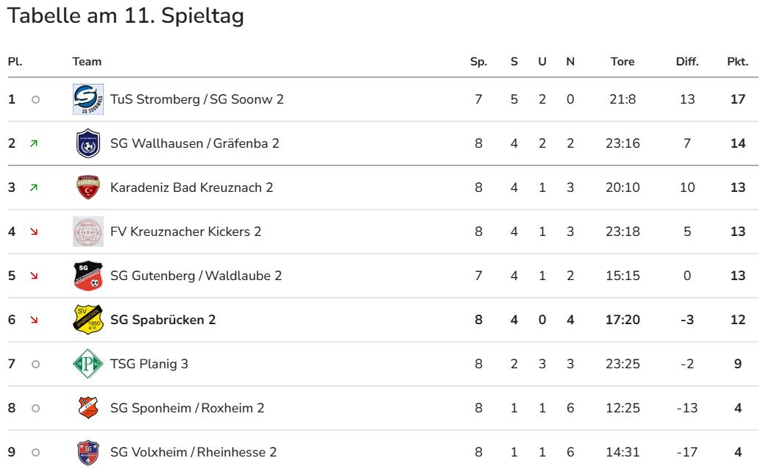Click the Pkt. column header
Viewport: 760px width, 469px height.
(737, 62)
